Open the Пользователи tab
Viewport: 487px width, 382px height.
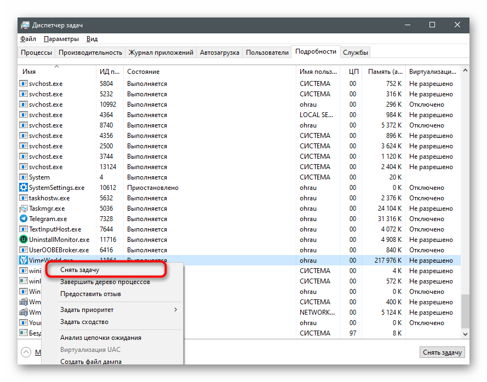pos(267,53)
